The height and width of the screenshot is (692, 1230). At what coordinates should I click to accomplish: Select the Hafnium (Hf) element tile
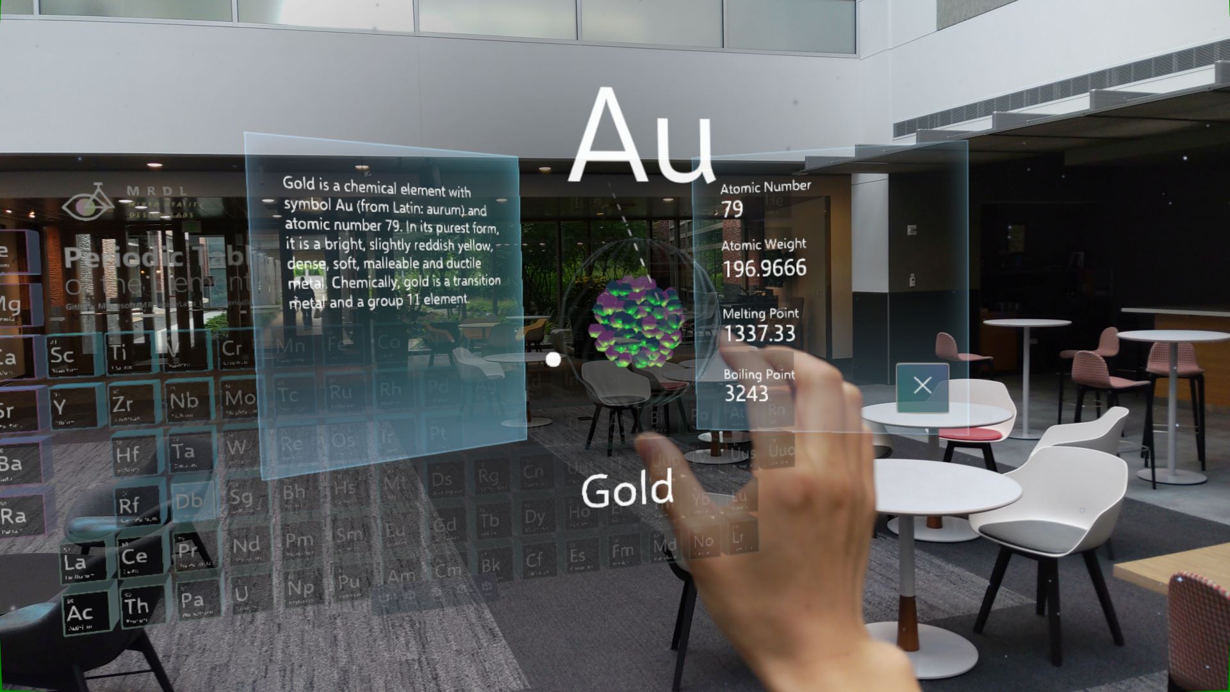[x=127, y=454]
